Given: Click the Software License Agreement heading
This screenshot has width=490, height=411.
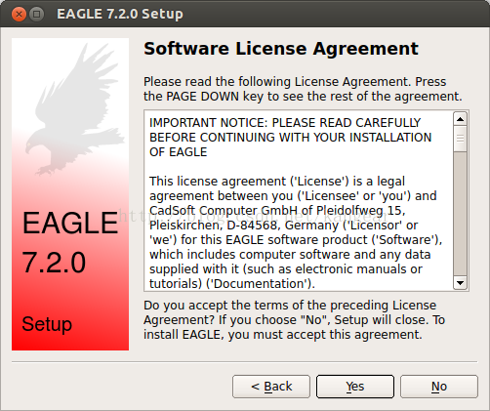Looking at the screenshot, I should [281, 49].
